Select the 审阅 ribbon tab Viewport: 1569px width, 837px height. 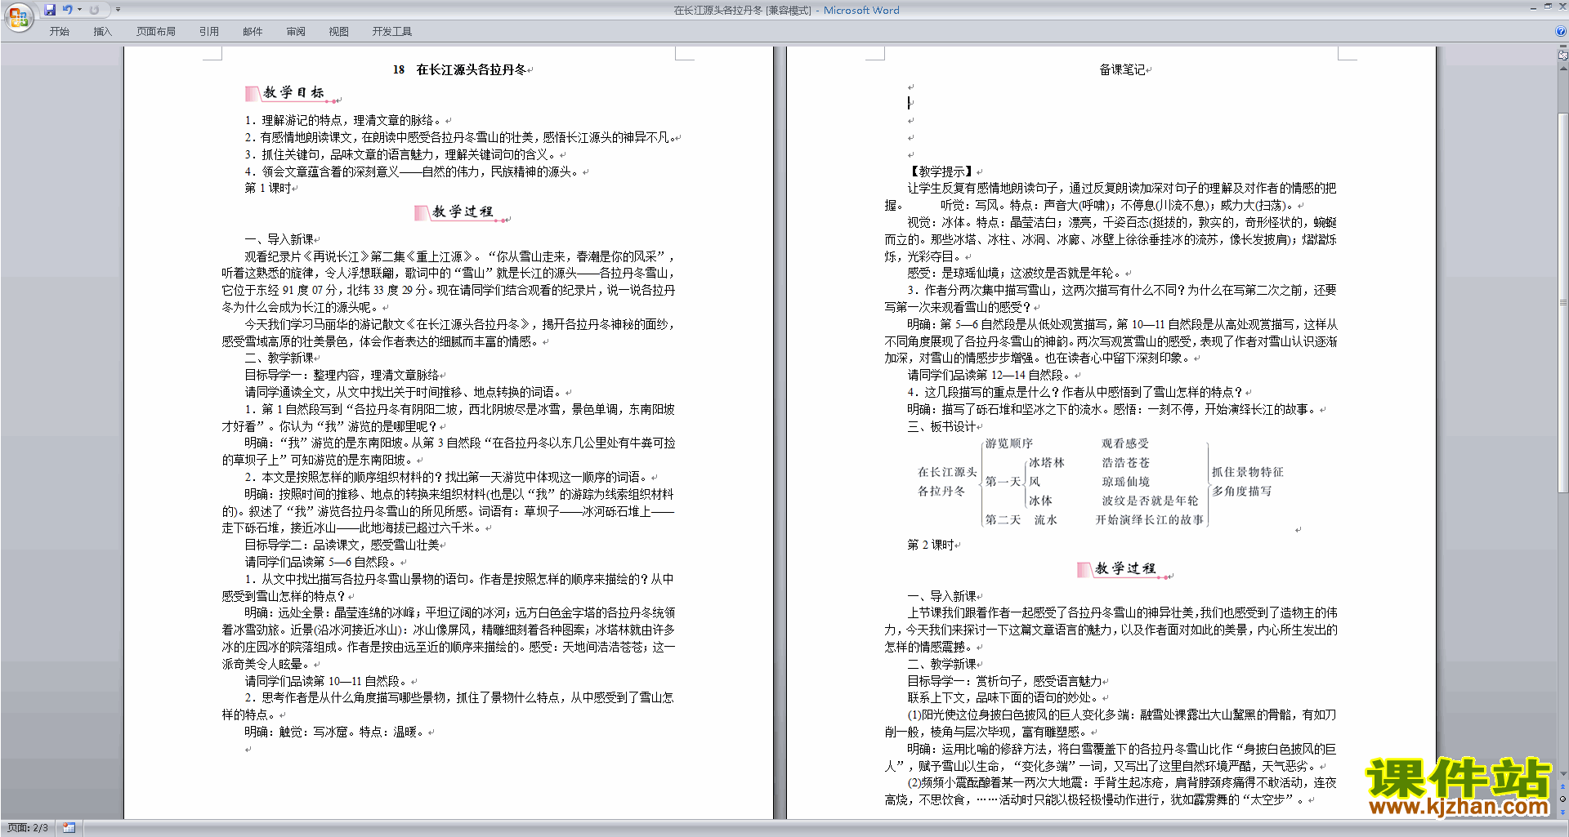pyautogui.click(x=296, y=32)
